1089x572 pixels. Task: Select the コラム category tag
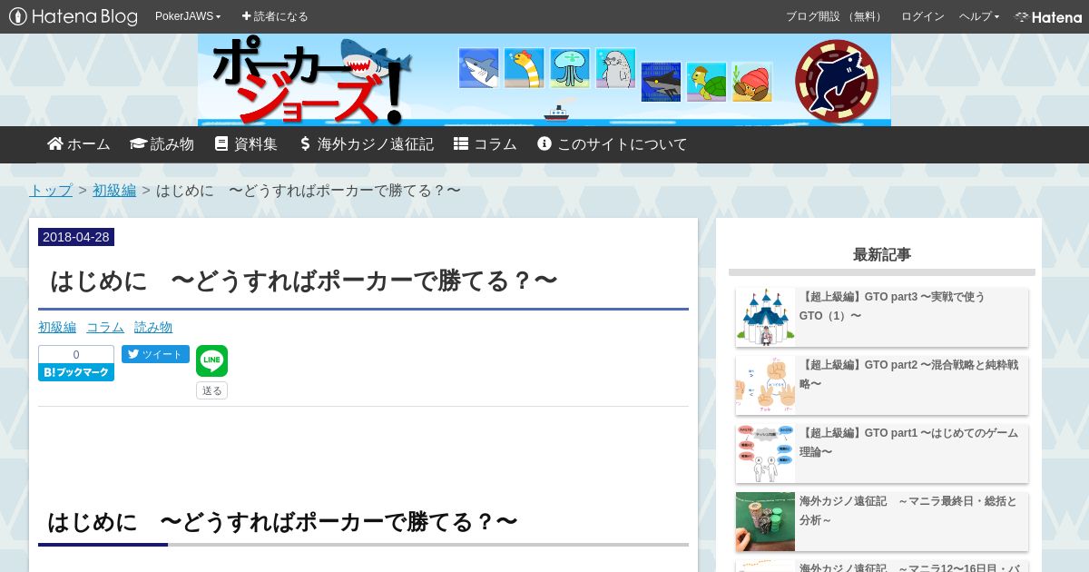105,327
